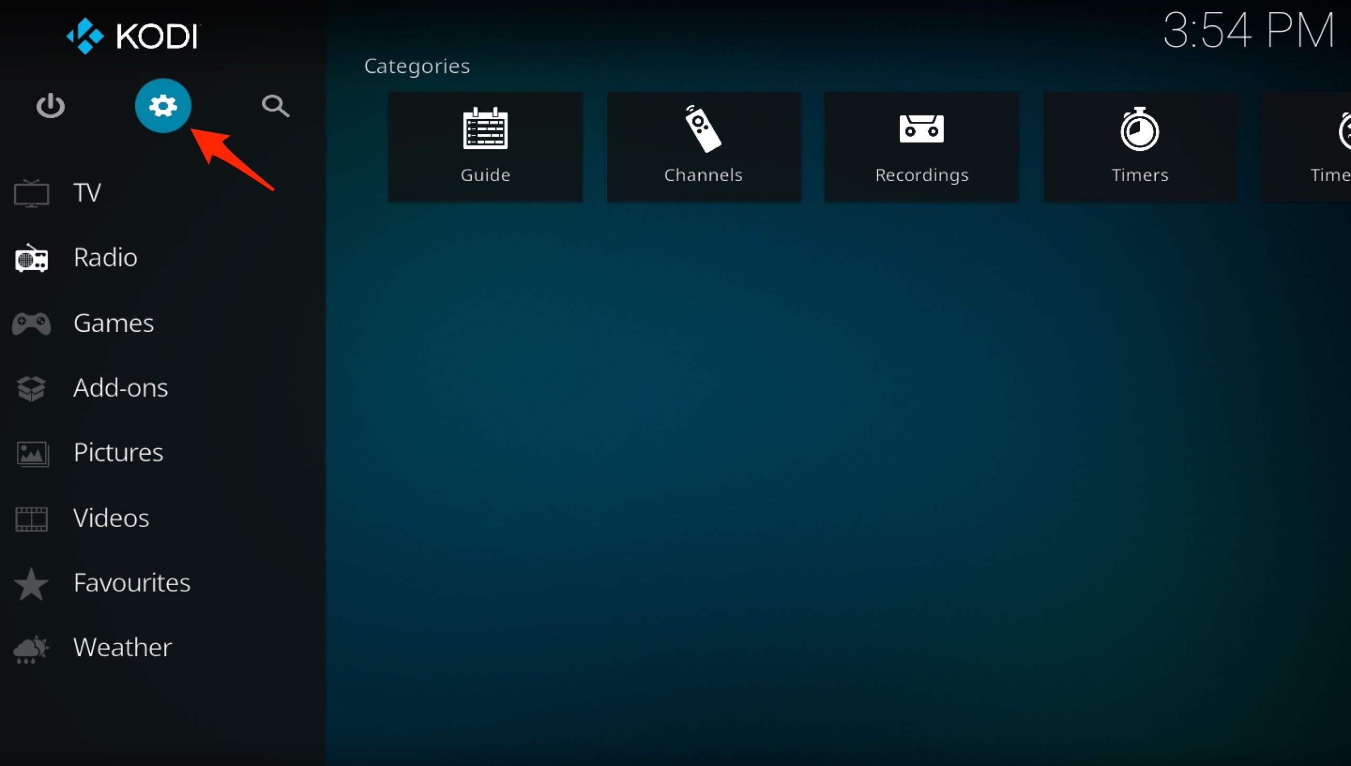Open the Timers category tile

[1140, 147]
